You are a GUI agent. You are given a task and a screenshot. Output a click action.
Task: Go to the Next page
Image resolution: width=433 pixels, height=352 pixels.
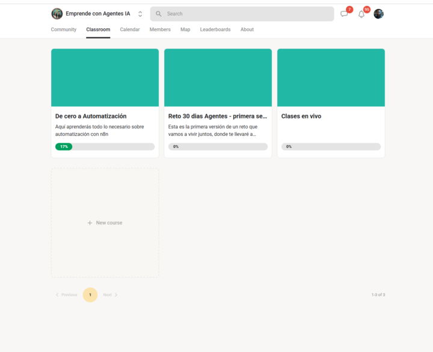point(110,295)
